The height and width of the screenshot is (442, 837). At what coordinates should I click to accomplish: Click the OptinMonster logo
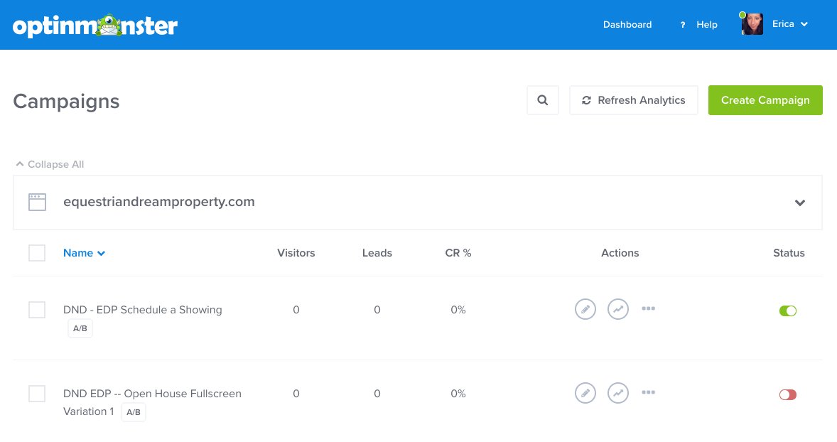tap(95, 25)
